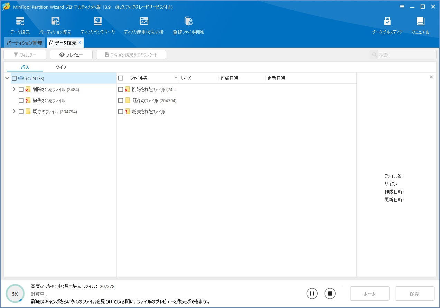440x308 pixels.
Task: Collapse the (C: NTFS) tree node
Action: point(7,78)
